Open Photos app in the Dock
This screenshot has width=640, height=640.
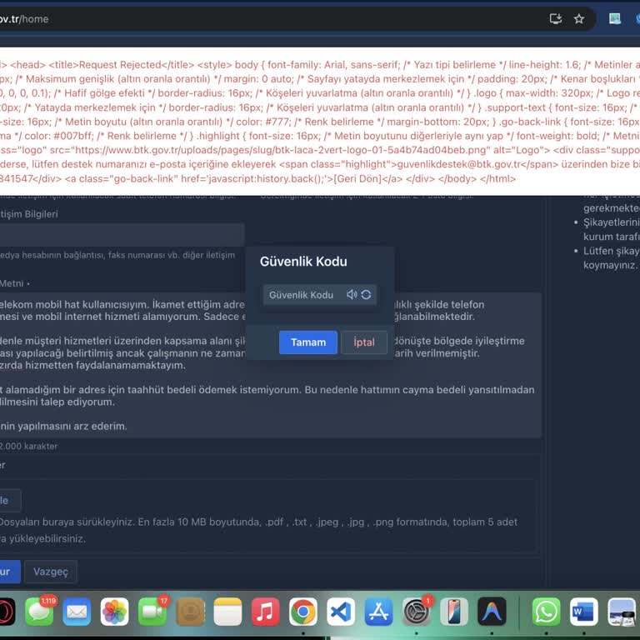click(x=114, y=612)
